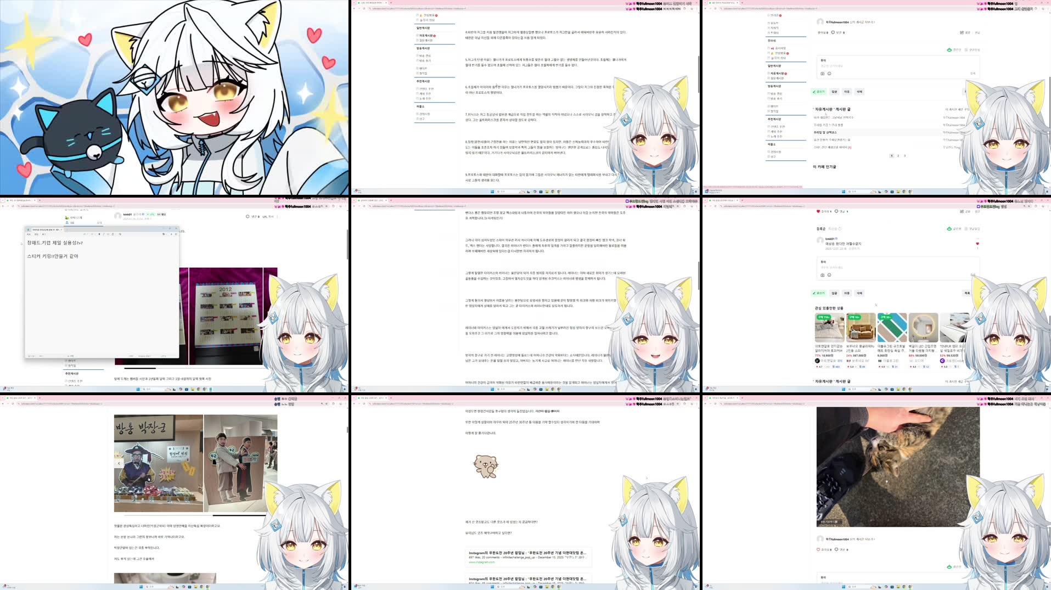Toggle the 클린봇 comment filter

[949, 228]
